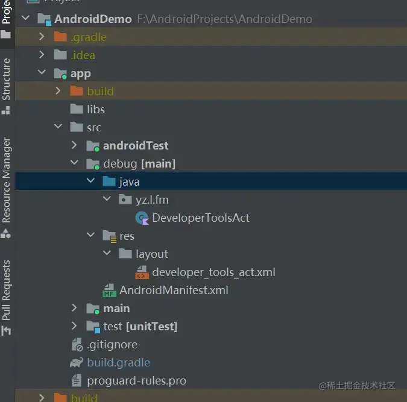Collapse the res folder

pos(90,235)
